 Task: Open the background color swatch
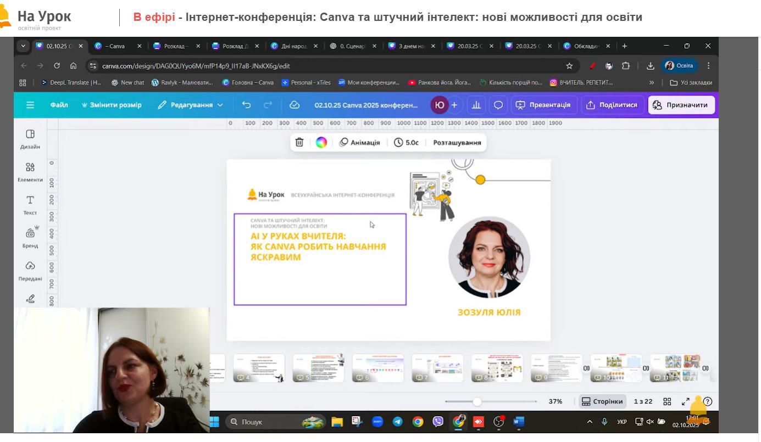pos(321,143)
